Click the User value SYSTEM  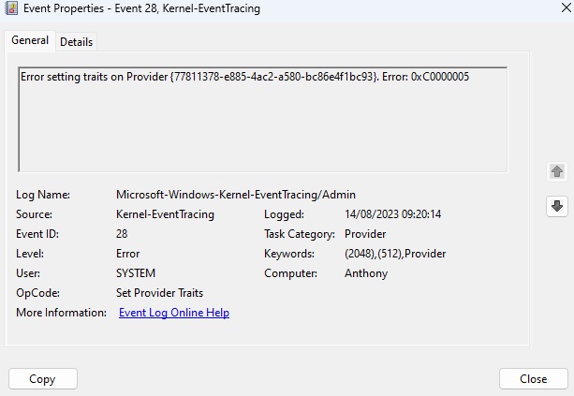pyautogui.click(x=136, y=273)
